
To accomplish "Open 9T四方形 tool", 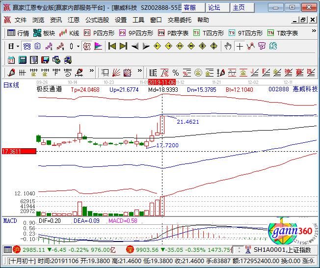I will (245, 33).
